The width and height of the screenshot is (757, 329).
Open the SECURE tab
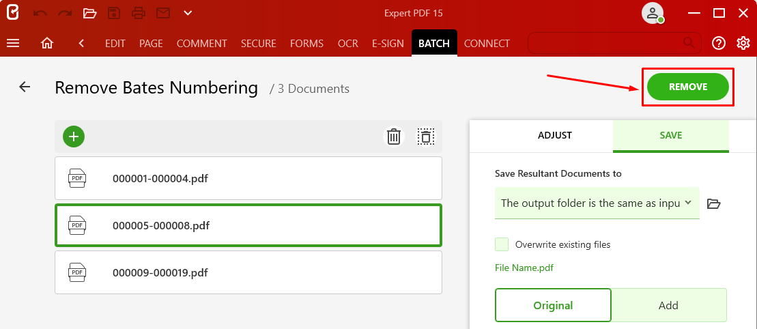(258, 44)
